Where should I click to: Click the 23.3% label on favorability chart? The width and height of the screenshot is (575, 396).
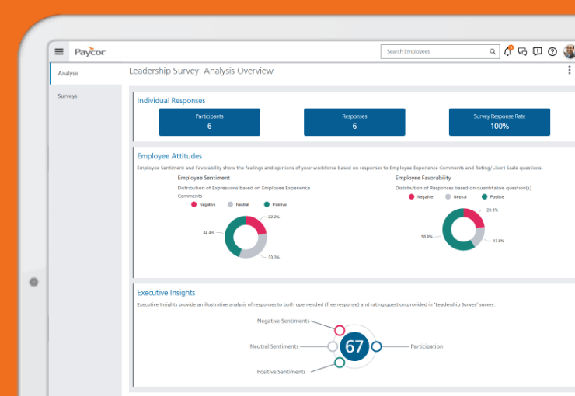coord(492,210)
